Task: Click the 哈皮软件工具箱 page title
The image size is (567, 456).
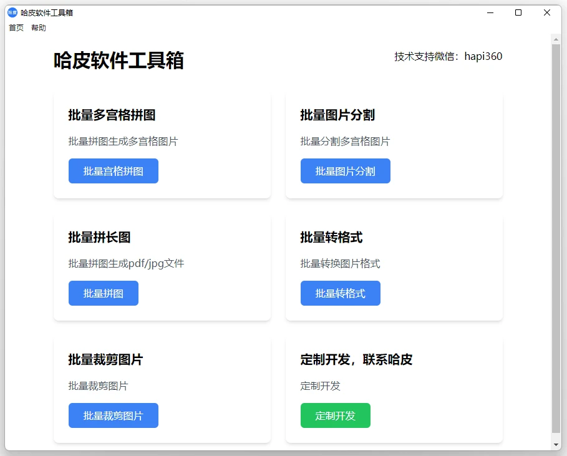Action: (x=119, y=61)
